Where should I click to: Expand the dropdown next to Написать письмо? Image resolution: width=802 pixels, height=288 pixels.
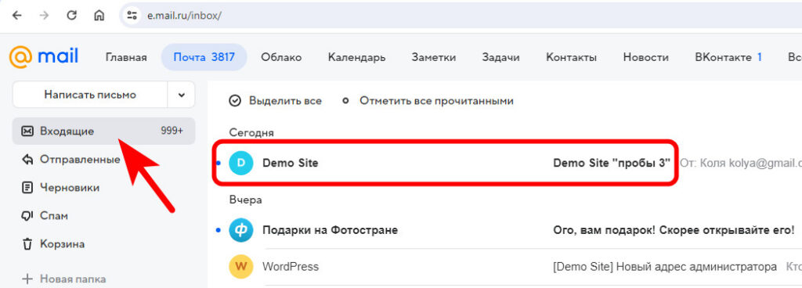pyautogui.click(x=182, y=95)
